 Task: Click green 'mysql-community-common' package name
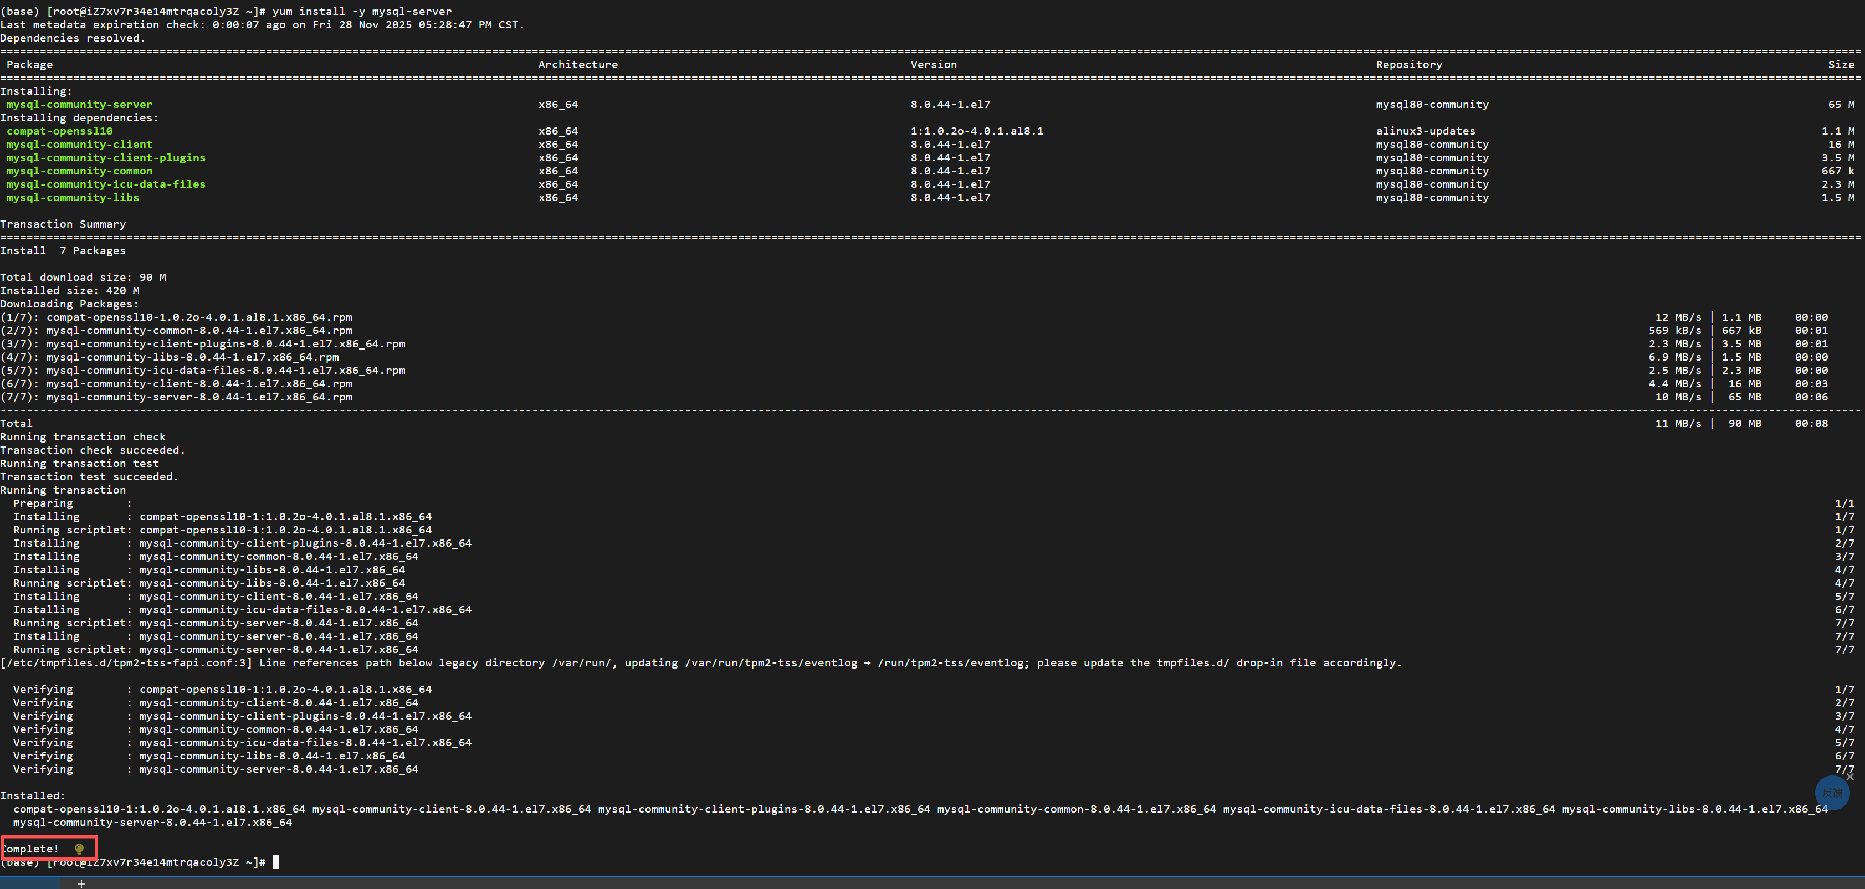pos(80,171)
